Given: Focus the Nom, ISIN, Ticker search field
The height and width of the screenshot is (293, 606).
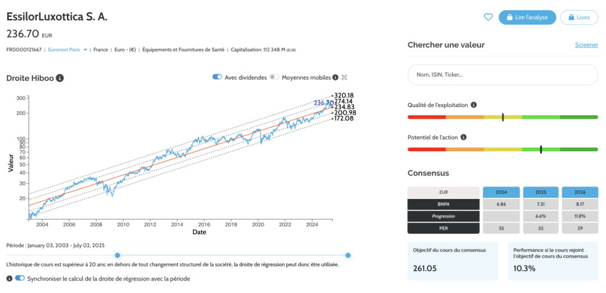Looking at the screenshot, I should tap(503, 75).
